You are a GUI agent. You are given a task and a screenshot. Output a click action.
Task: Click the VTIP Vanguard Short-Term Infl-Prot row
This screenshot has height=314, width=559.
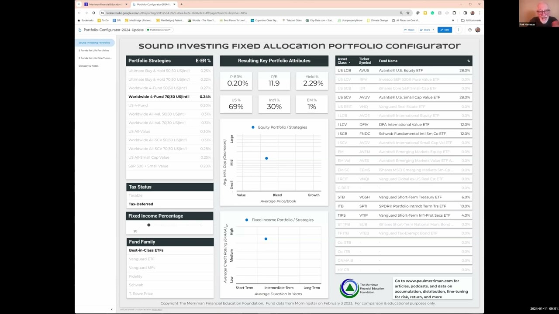[404, 215]
